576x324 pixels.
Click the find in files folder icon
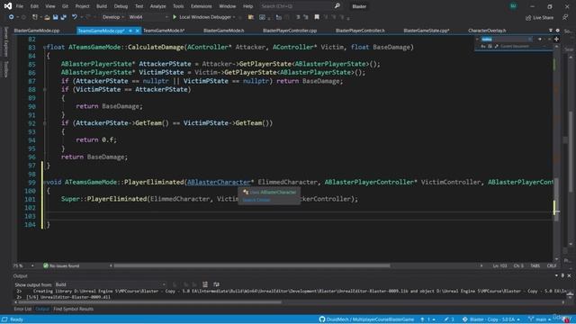251,17
